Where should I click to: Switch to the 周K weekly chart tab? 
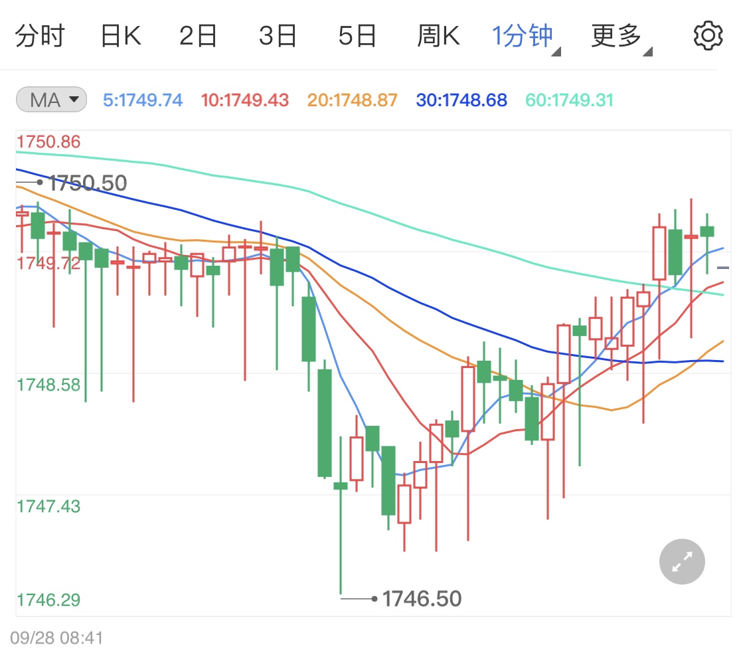point(438,35)
